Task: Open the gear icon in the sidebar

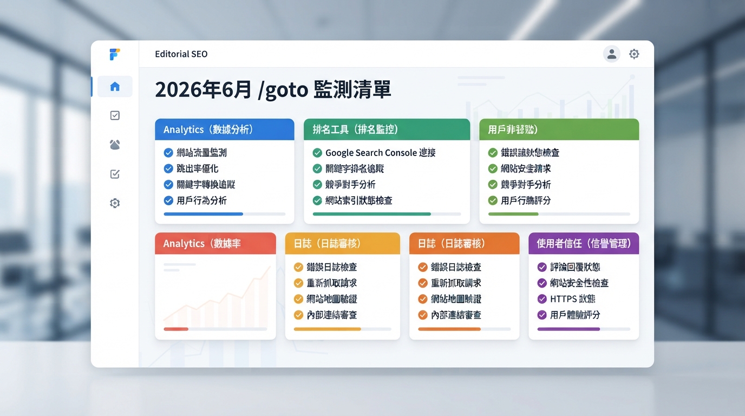Action: 115,203
